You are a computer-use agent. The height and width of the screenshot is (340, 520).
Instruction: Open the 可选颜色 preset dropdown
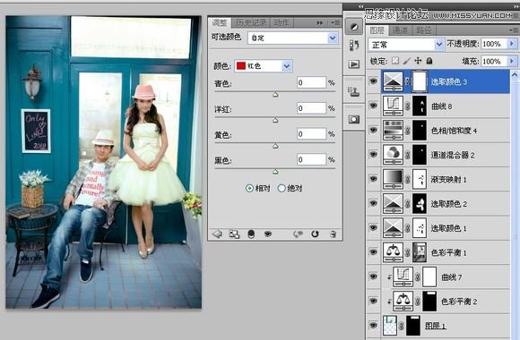coord(333,38)
